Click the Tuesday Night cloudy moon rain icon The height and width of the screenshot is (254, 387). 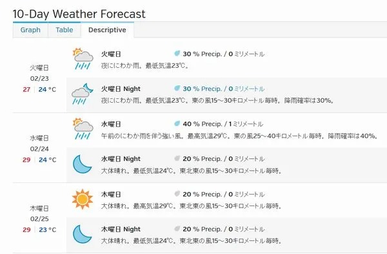tap(83, 94)
